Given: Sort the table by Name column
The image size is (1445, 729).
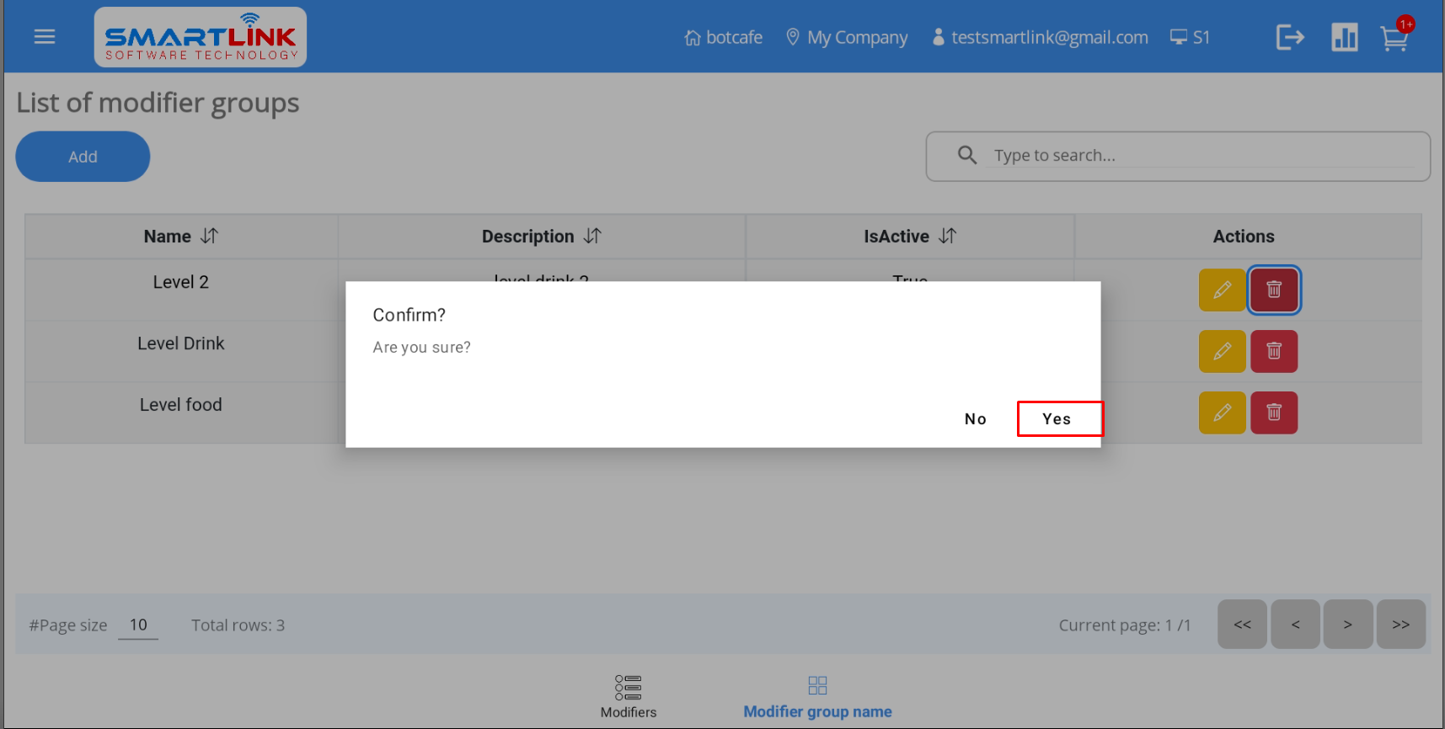Looking at the screenshot, I should click(209, 237).
